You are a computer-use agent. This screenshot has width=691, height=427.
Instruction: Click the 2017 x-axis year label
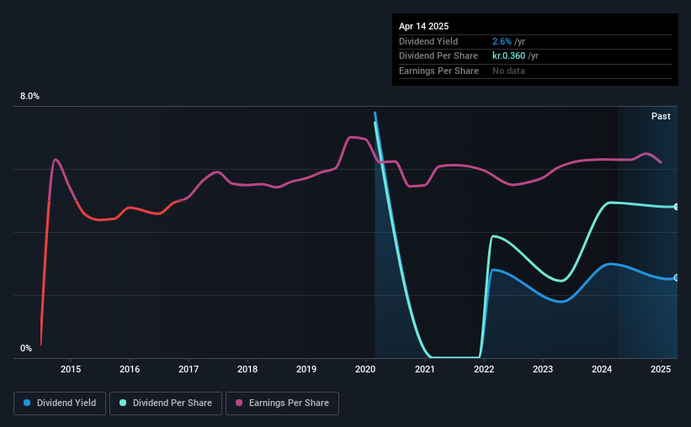(189, 369)
